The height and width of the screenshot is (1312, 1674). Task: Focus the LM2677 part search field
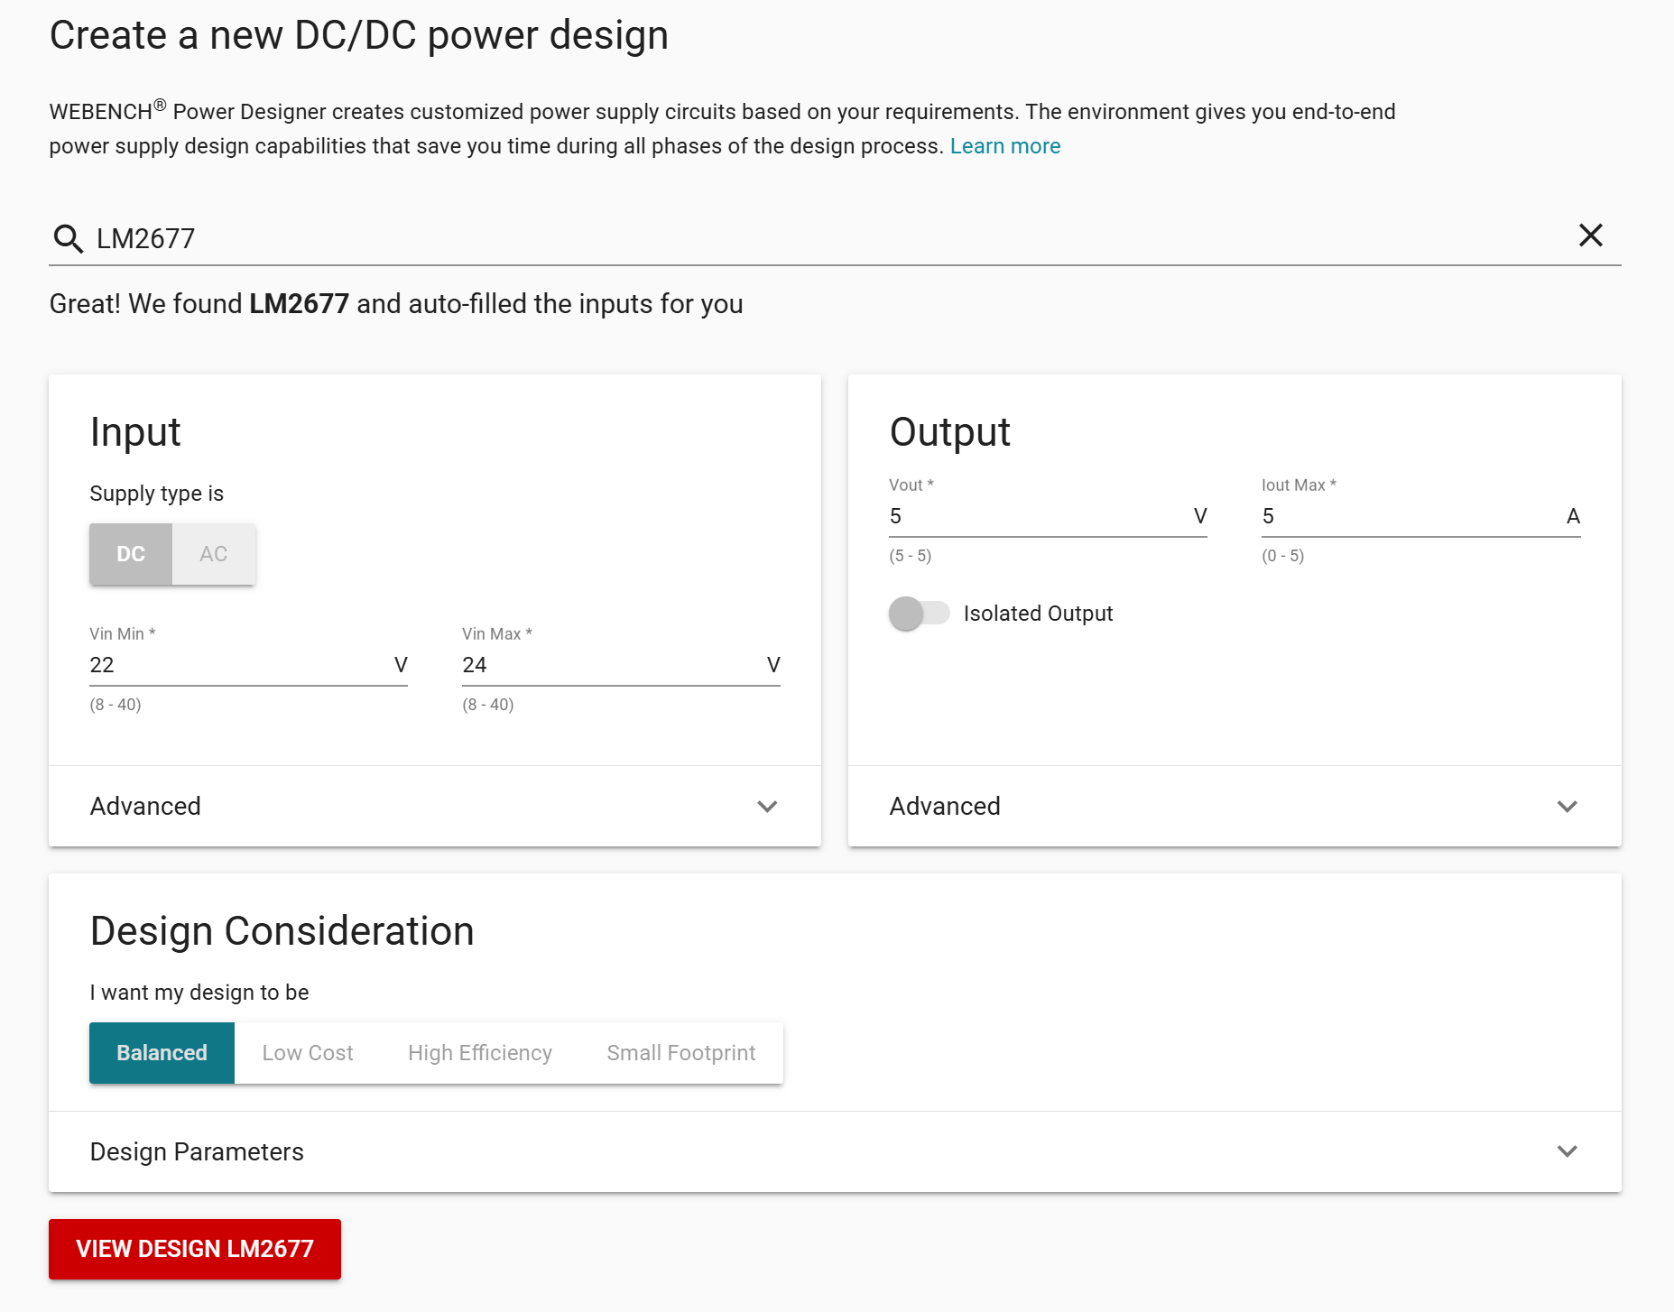click(812, 238)
